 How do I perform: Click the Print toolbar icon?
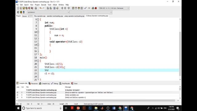[36, 8]
